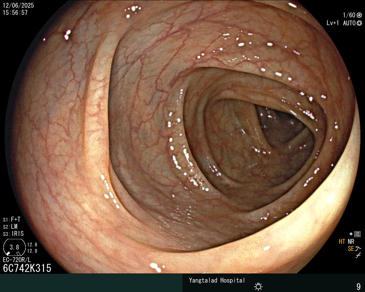The image size is (365, 292).
Task: Click the 1/60 shutter speed value
Action: pyautogui.click(x=349, y=15)
